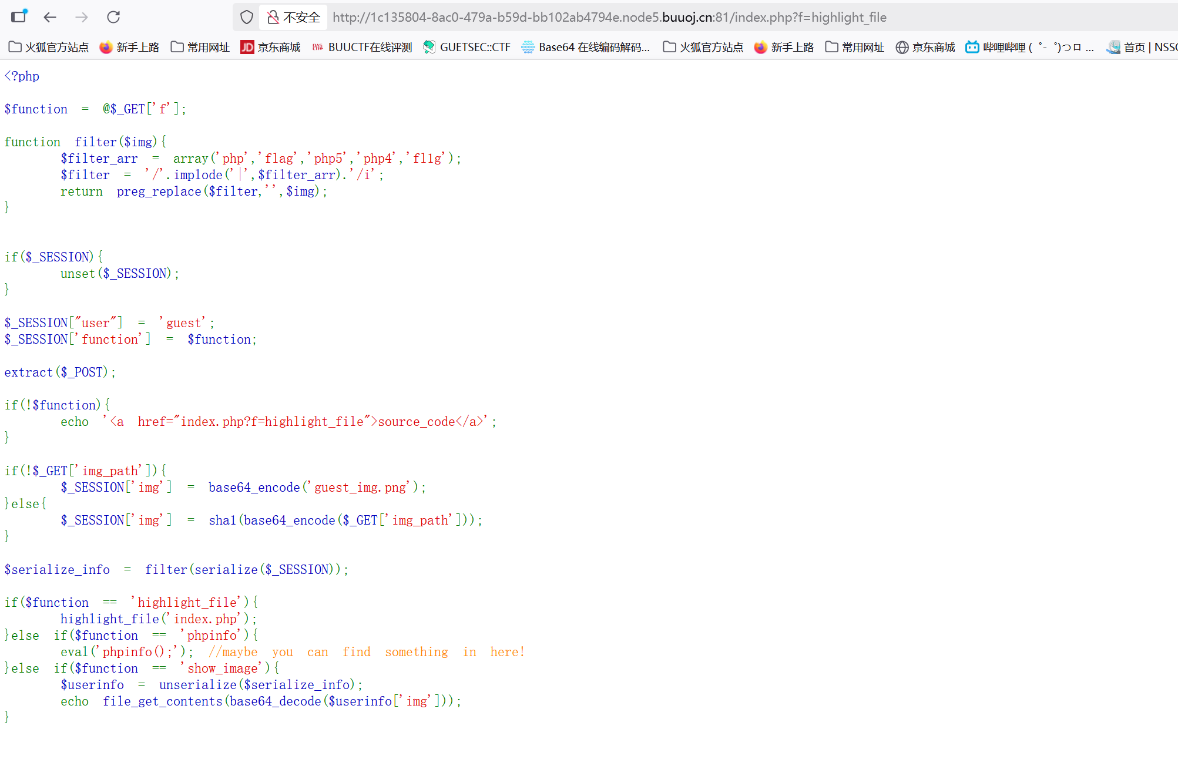Click the '$function == 'show_image'' condition line
This screenshot has width=1178, height=776.
click(x=142, y=668)
